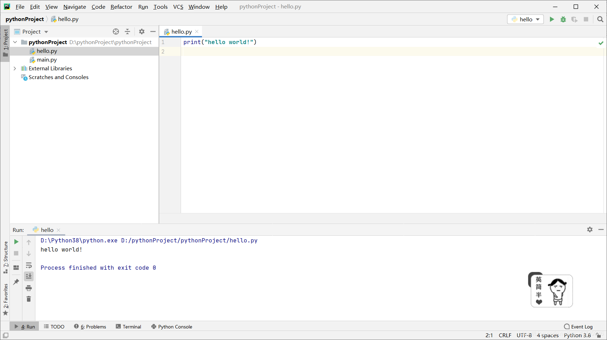This screenshot has width=607, height=340.
Task: Open the Terminal tool window
Action: coord(128,327)
